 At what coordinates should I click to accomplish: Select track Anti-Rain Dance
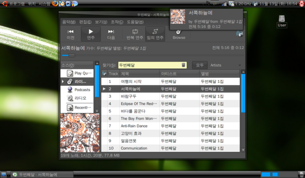171,126
